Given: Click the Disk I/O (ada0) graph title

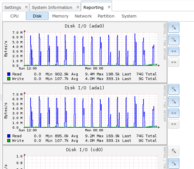Looking at the screenshot, I should click(x=84, y=26).
